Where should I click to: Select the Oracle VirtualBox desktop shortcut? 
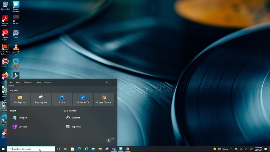[x=4, y=106]
